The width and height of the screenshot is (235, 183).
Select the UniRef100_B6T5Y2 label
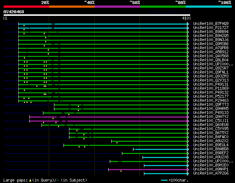[211, 133]
